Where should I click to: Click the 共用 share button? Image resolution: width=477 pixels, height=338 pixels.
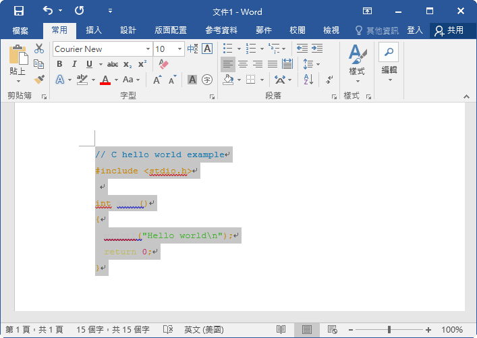click(450, 30)
